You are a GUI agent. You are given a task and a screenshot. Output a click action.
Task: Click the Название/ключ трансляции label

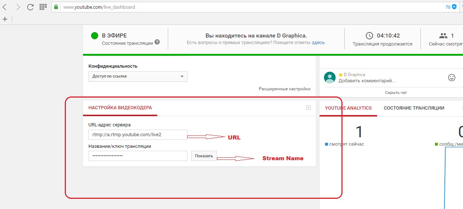[x=120, y=146]
